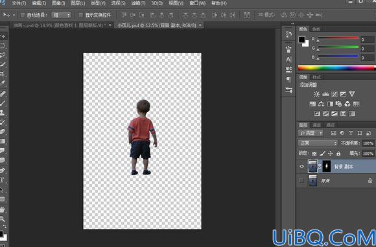Enable the 显示变换控件 checkbox
Viewport: 376px width, 247px height.
(81, 15)
